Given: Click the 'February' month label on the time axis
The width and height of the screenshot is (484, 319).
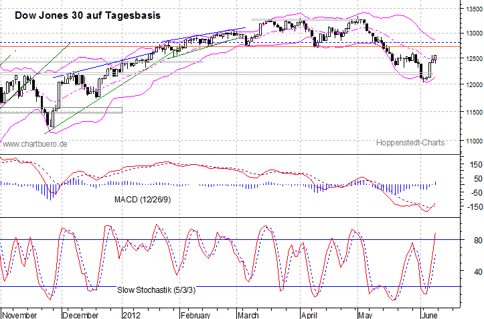Looking at the screenshot, I should 195,315.
